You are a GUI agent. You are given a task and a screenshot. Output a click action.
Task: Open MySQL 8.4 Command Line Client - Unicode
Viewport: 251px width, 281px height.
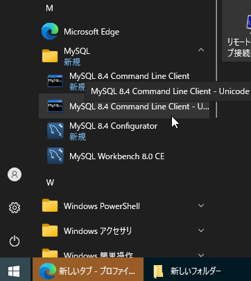click(124, 106)
